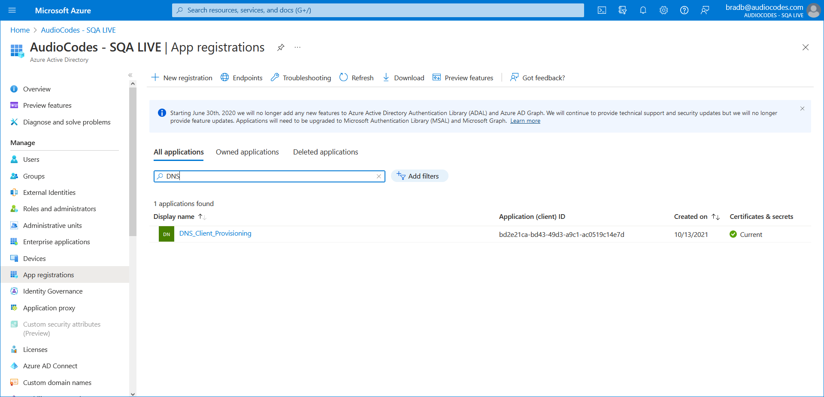This screenshot has width=824, height=397.
Task: Pin the App registrations page
Action: pyautogui.click(x=281, y=48)
